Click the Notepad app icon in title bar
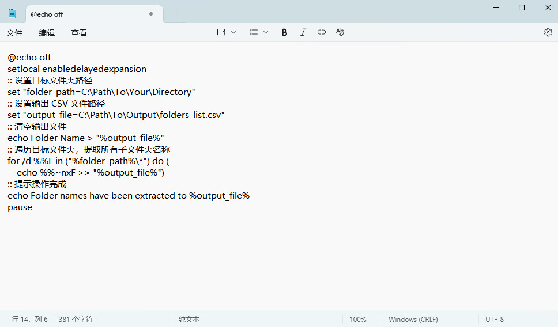This screenshot has width=558, height=327. click(12, 14)
